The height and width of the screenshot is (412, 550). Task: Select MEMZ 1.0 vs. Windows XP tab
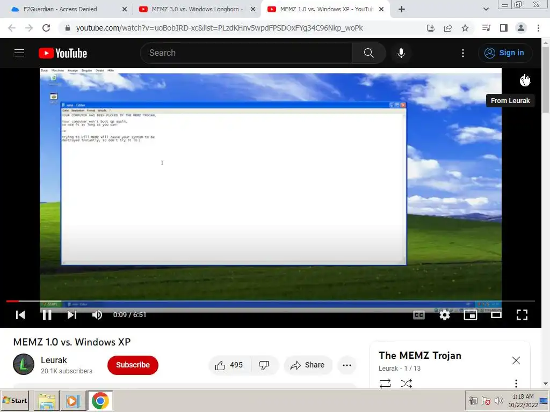(326, 9)
